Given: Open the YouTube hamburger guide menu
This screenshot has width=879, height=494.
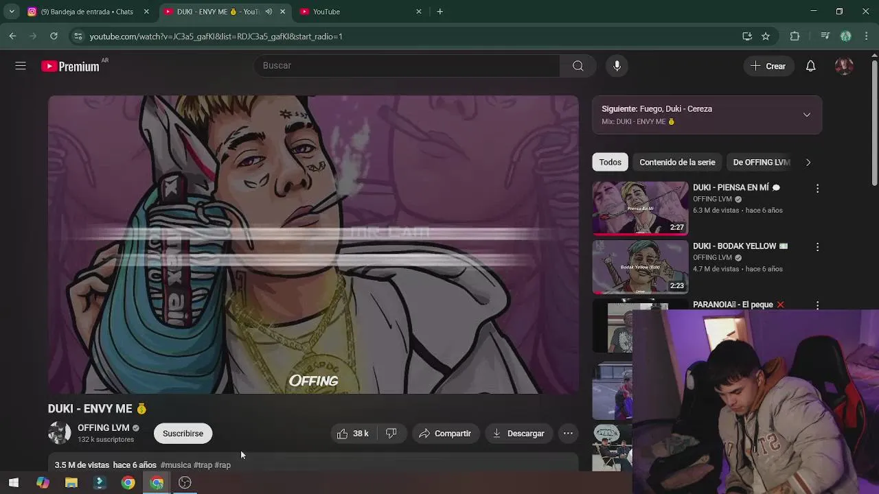Looking at the screenshot, I should 21,66.
